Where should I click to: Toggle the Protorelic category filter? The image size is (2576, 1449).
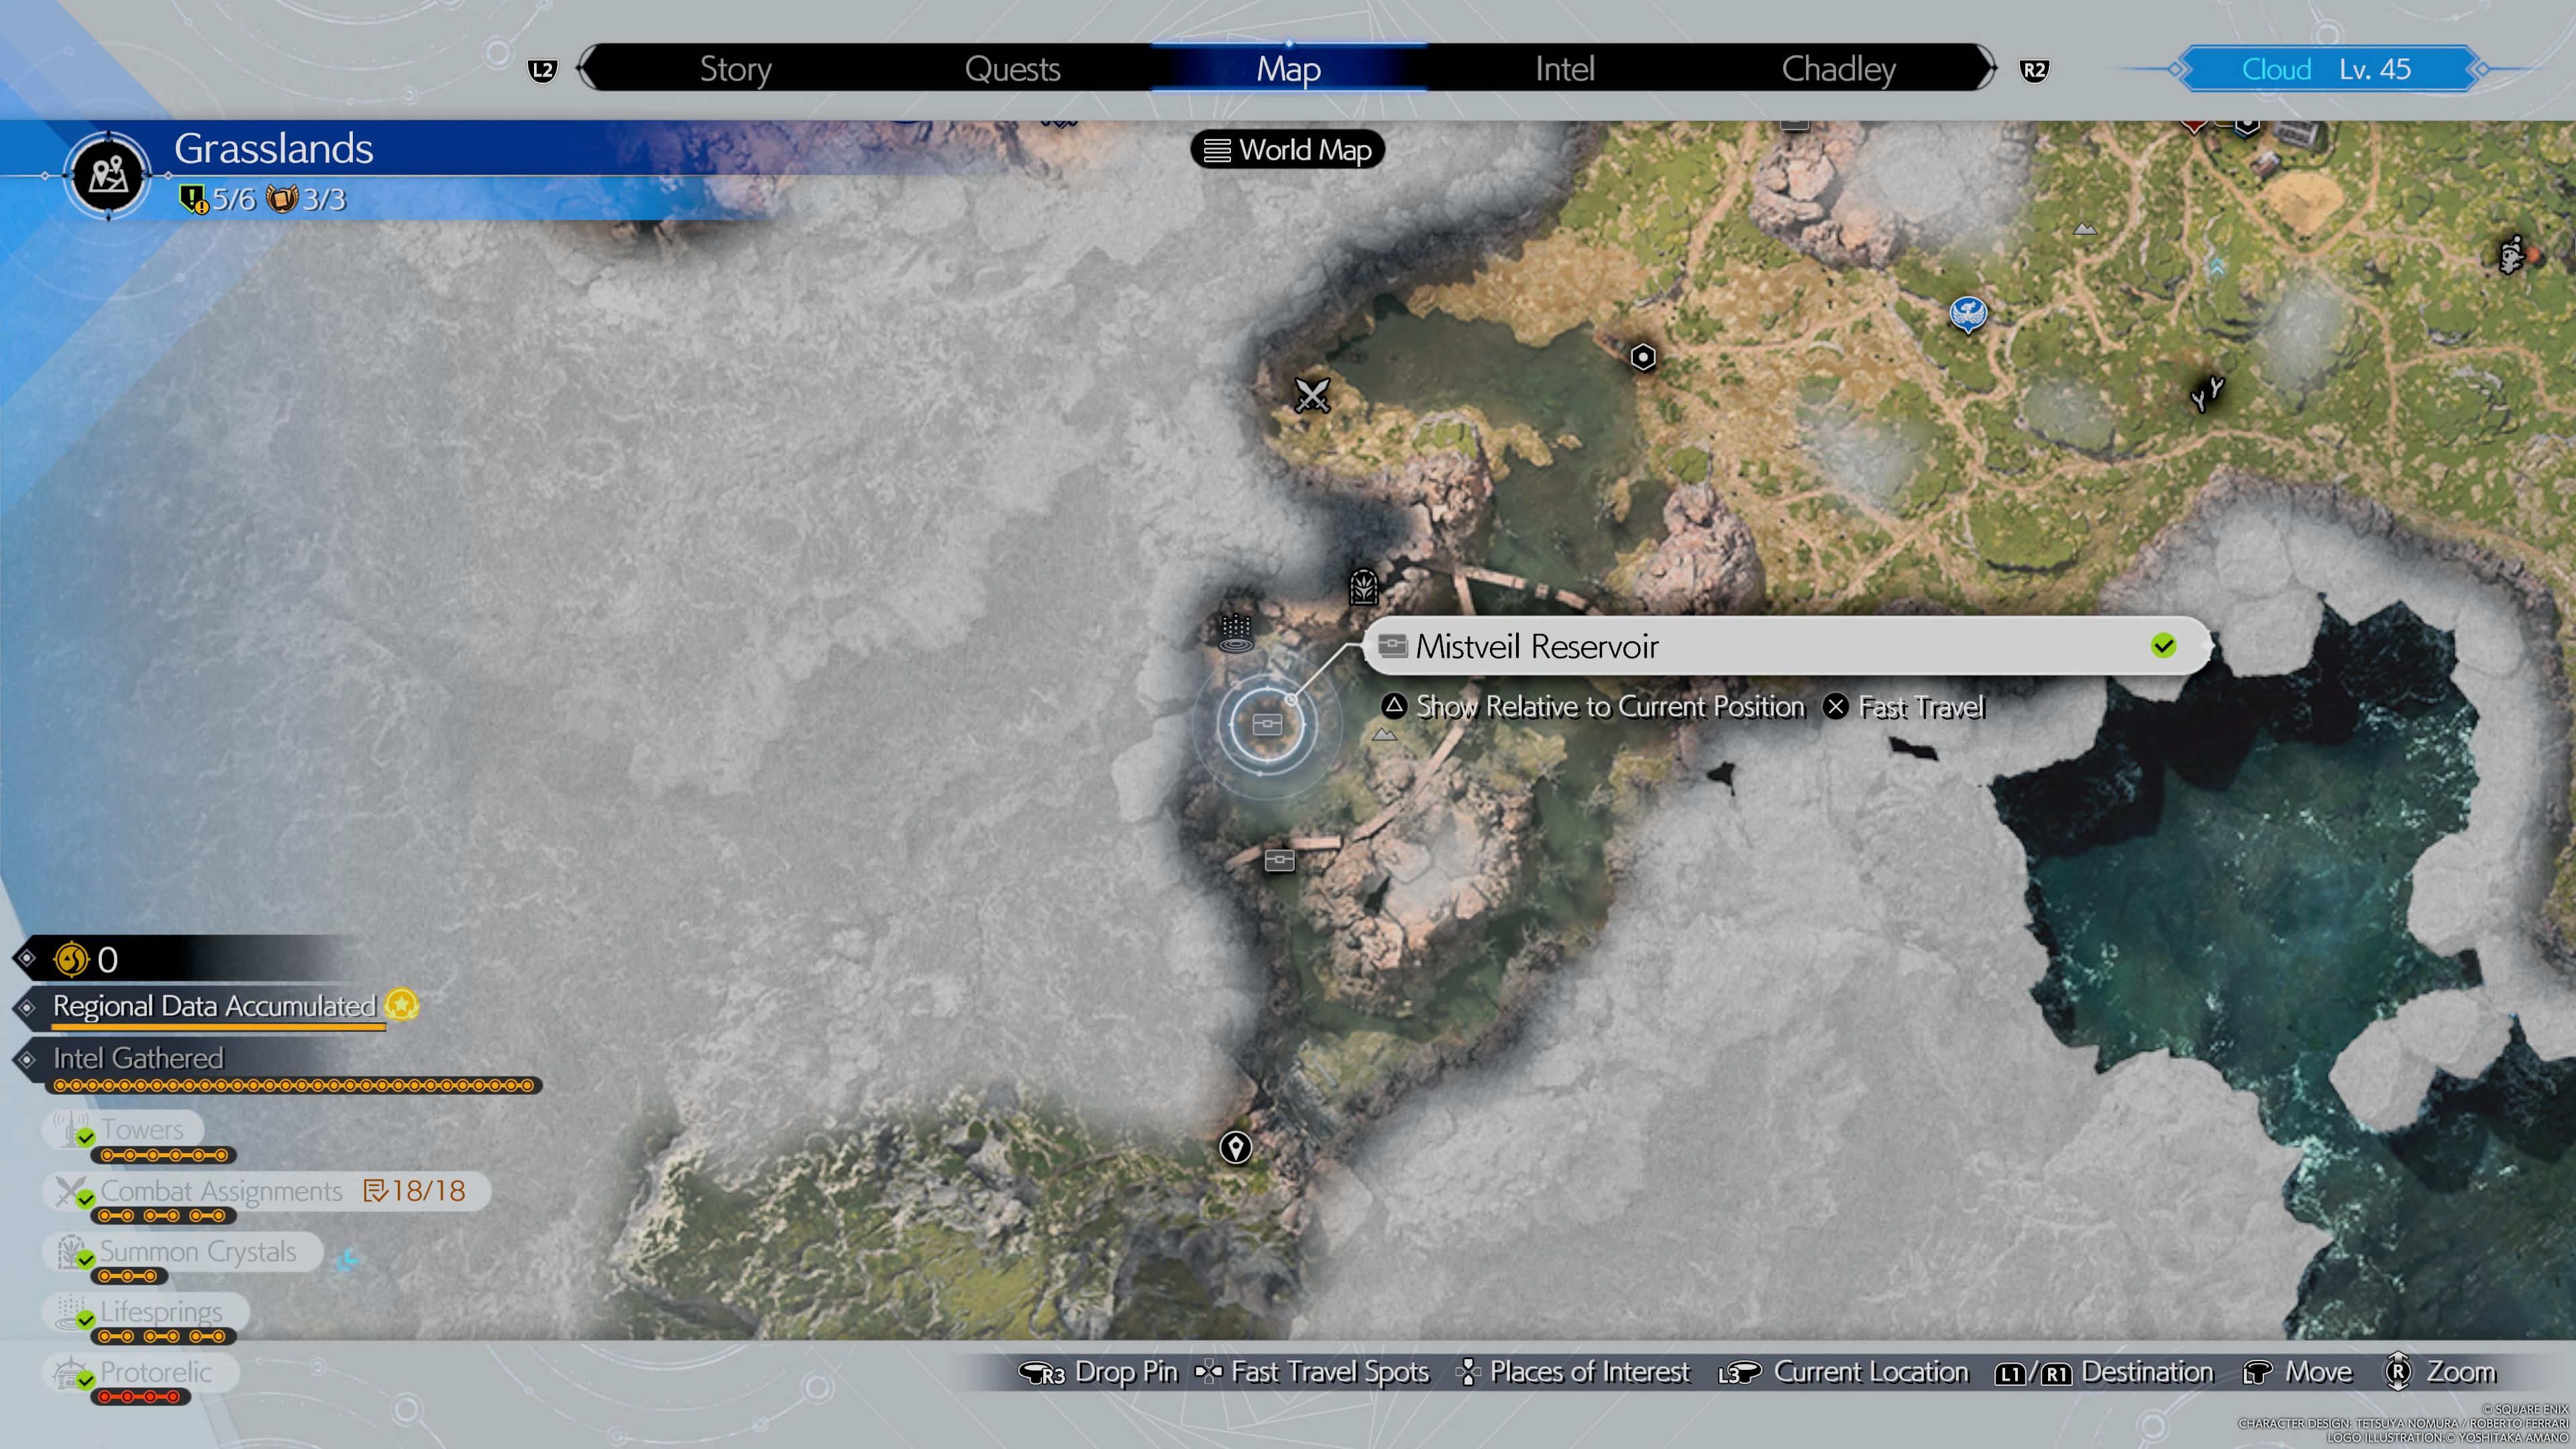(x=140, y=1373)
